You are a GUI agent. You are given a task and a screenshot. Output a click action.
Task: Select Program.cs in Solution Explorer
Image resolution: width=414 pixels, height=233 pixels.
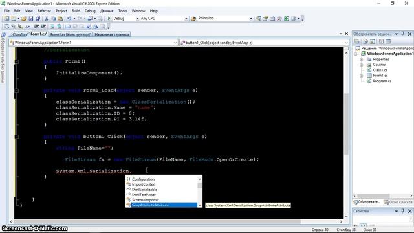382,81
